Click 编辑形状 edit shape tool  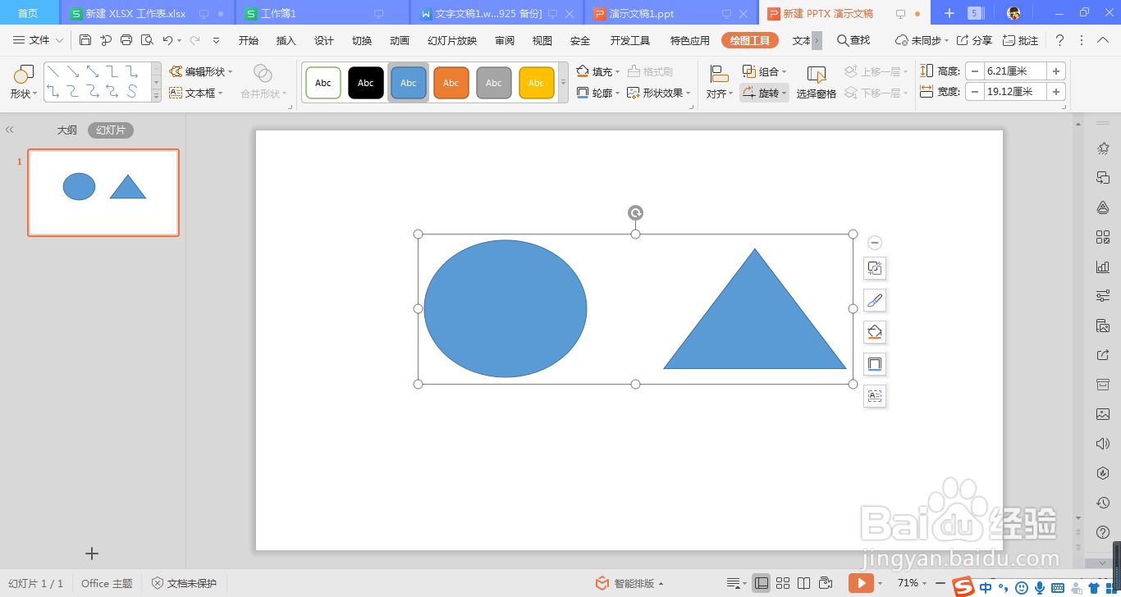[201, 72]
